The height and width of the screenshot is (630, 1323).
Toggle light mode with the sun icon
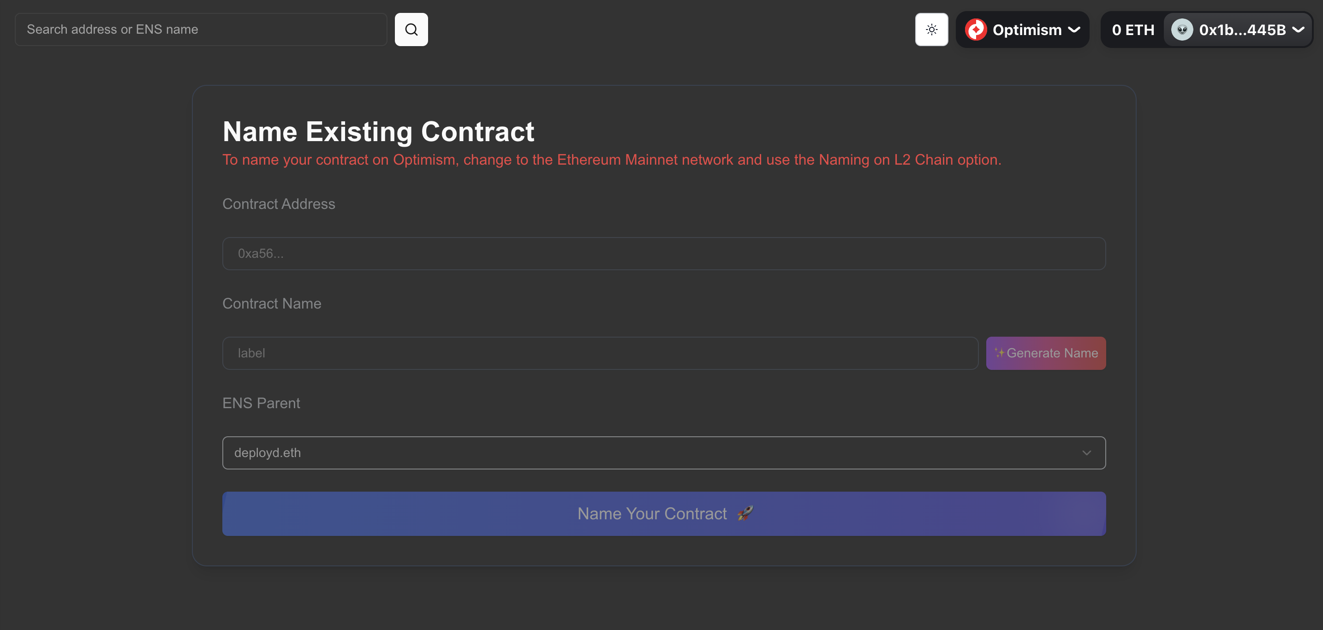click(931, 29)
